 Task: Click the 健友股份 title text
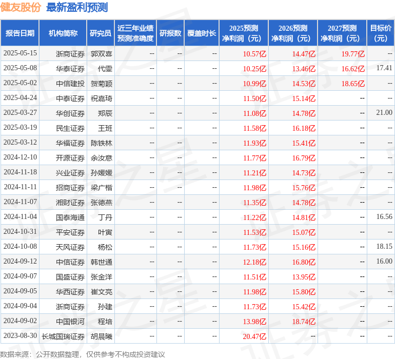21,7
